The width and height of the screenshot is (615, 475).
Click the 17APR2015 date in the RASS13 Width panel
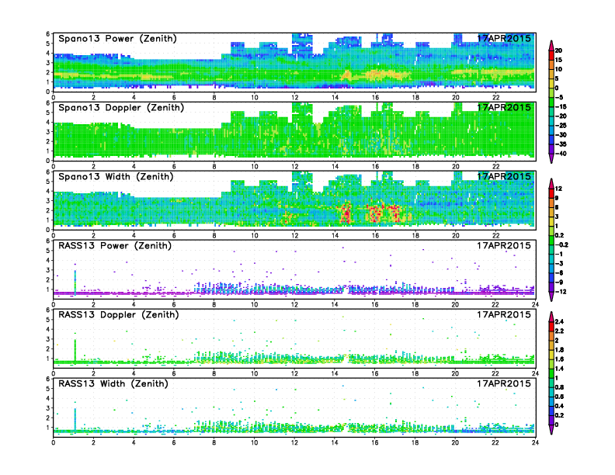coord(504,383)
